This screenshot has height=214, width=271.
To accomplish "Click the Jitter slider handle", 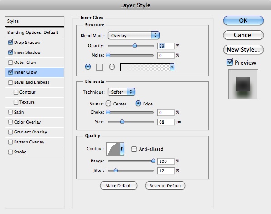I will click(116, 171).
